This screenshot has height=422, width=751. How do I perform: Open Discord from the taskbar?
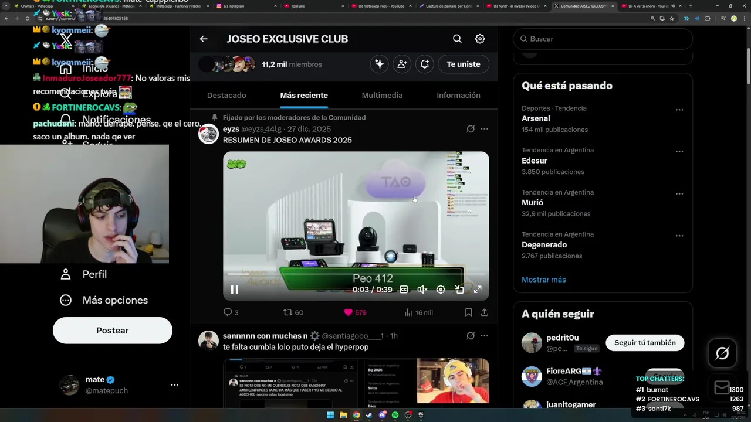coord(382,415)
